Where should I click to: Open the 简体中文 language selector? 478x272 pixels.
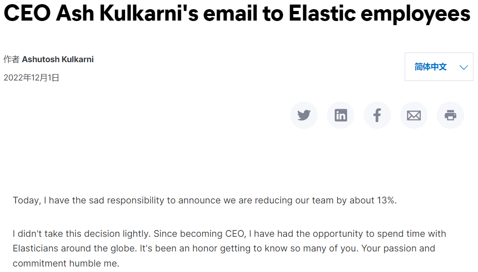(x=439, y=67)
